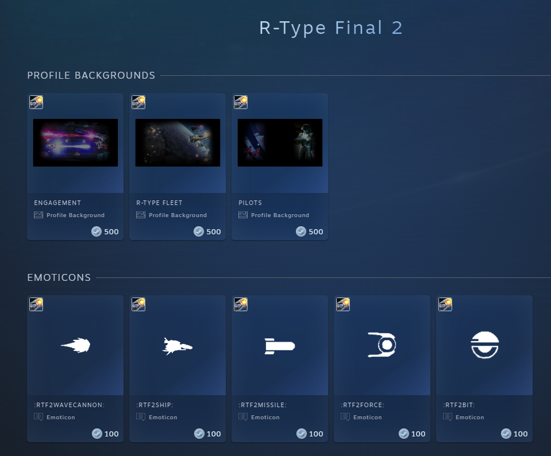Click the Bit device emoticon icon
Viewport: 551px width, 456px height.
[484, 345]
